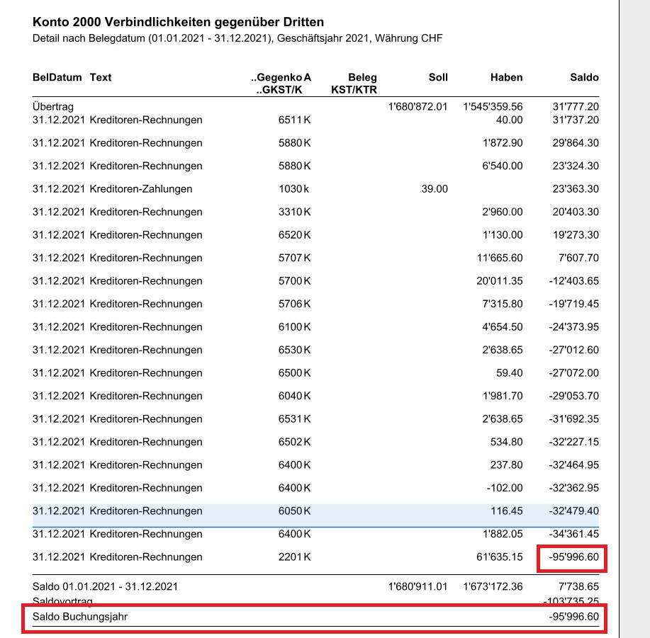Viewport: 650px width, 638px height.
Task: Click Haben amount 4'654.50
Action: click(503, 327)
